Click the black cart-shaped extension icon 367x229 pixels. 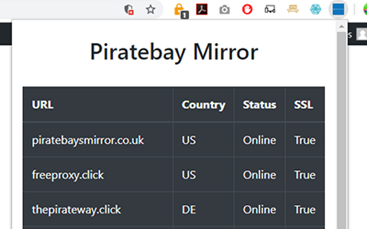270,10
